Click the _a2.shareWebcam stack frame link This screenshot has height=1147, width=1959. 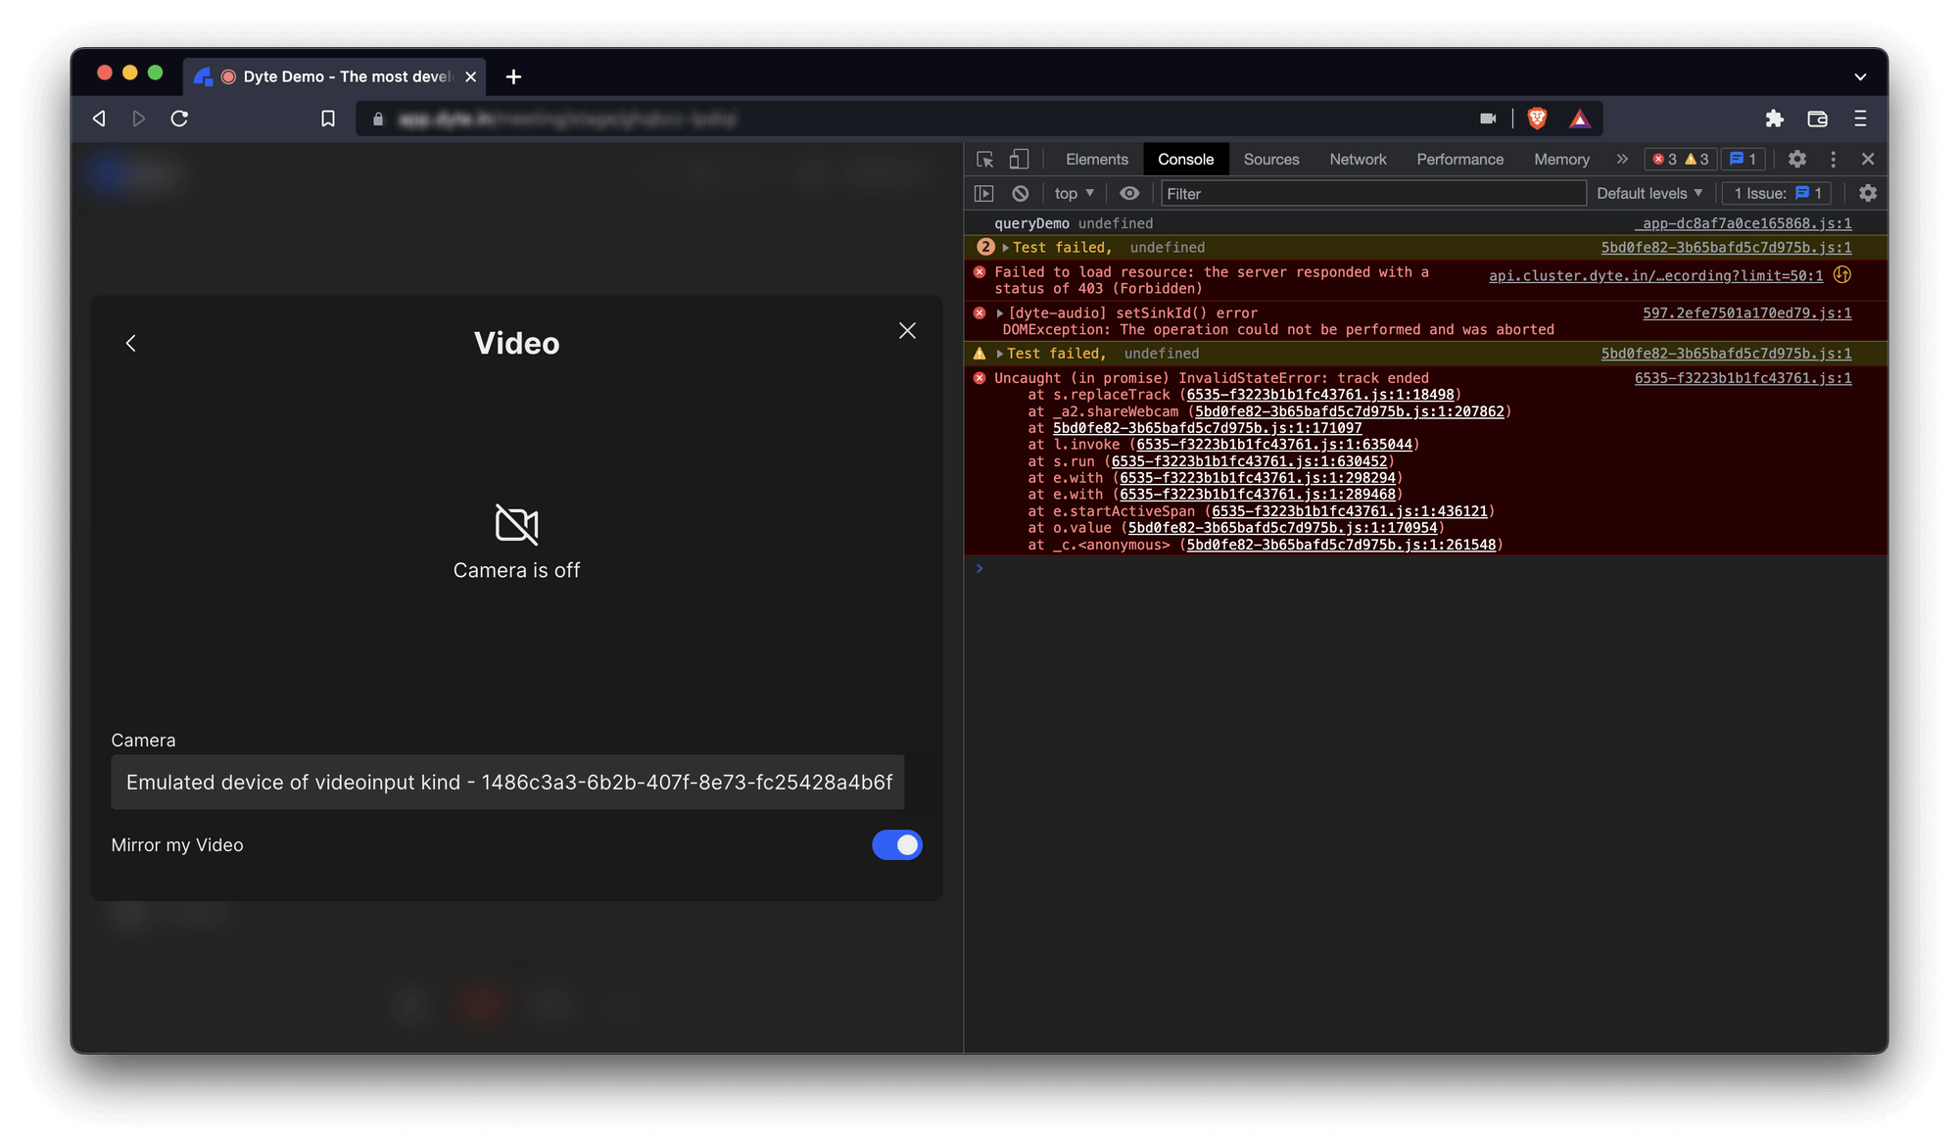1349,411
